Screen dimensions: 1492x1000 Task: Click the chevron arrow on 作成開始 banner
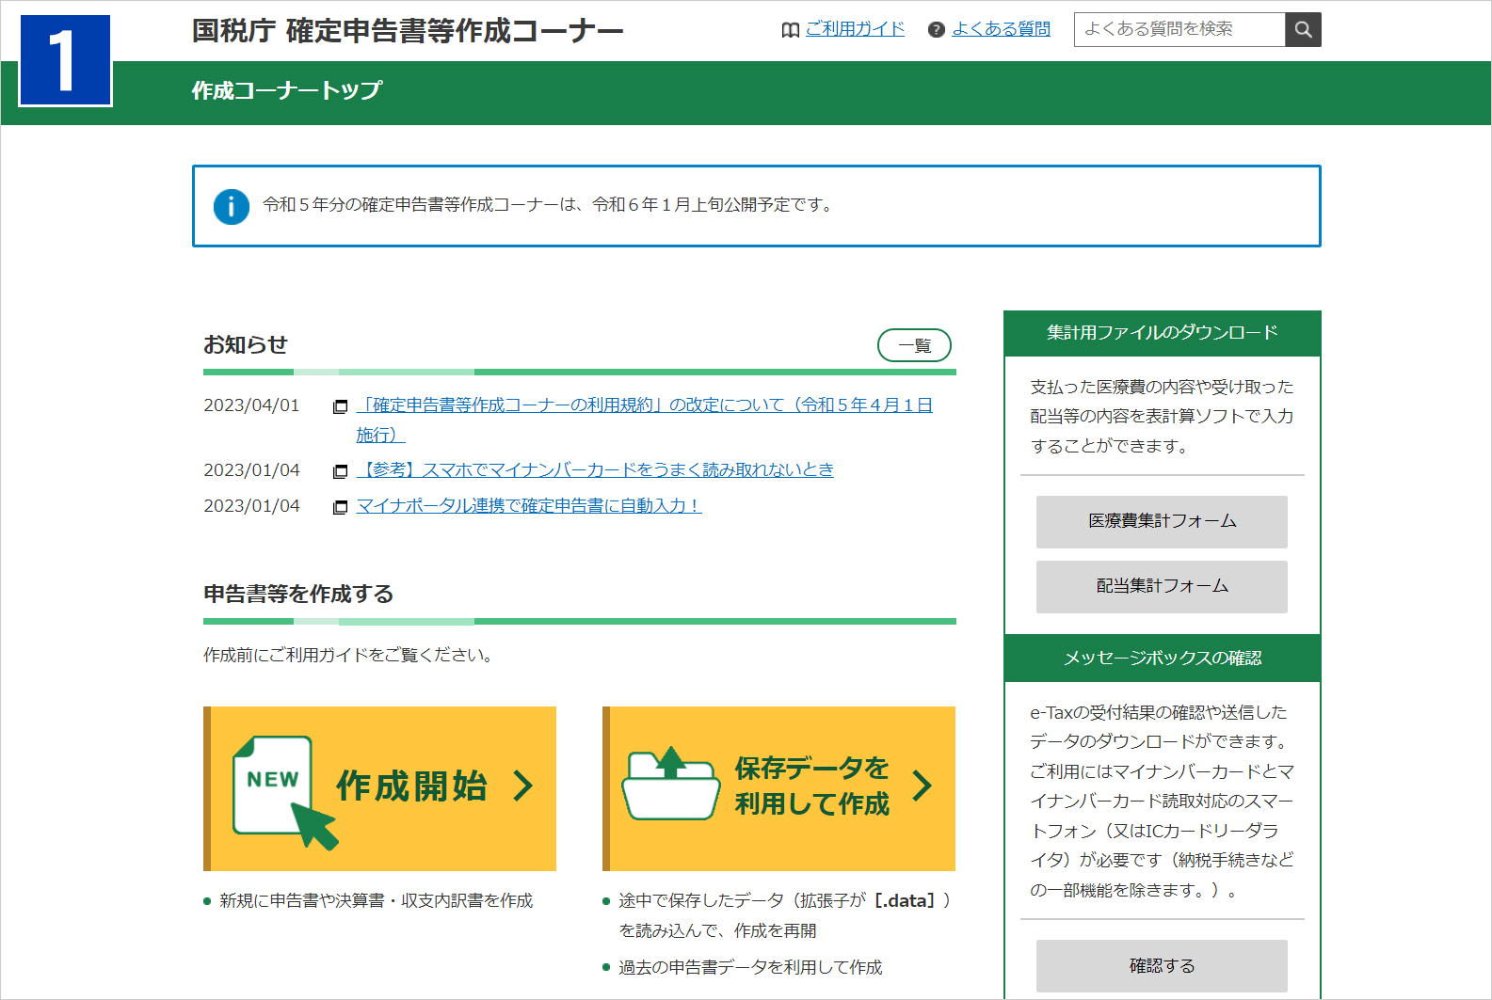pos(523,786)
